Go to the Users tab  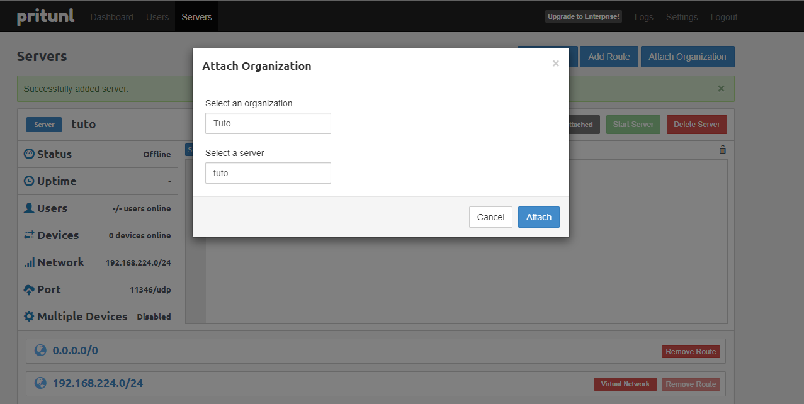(x=157, y=17)
